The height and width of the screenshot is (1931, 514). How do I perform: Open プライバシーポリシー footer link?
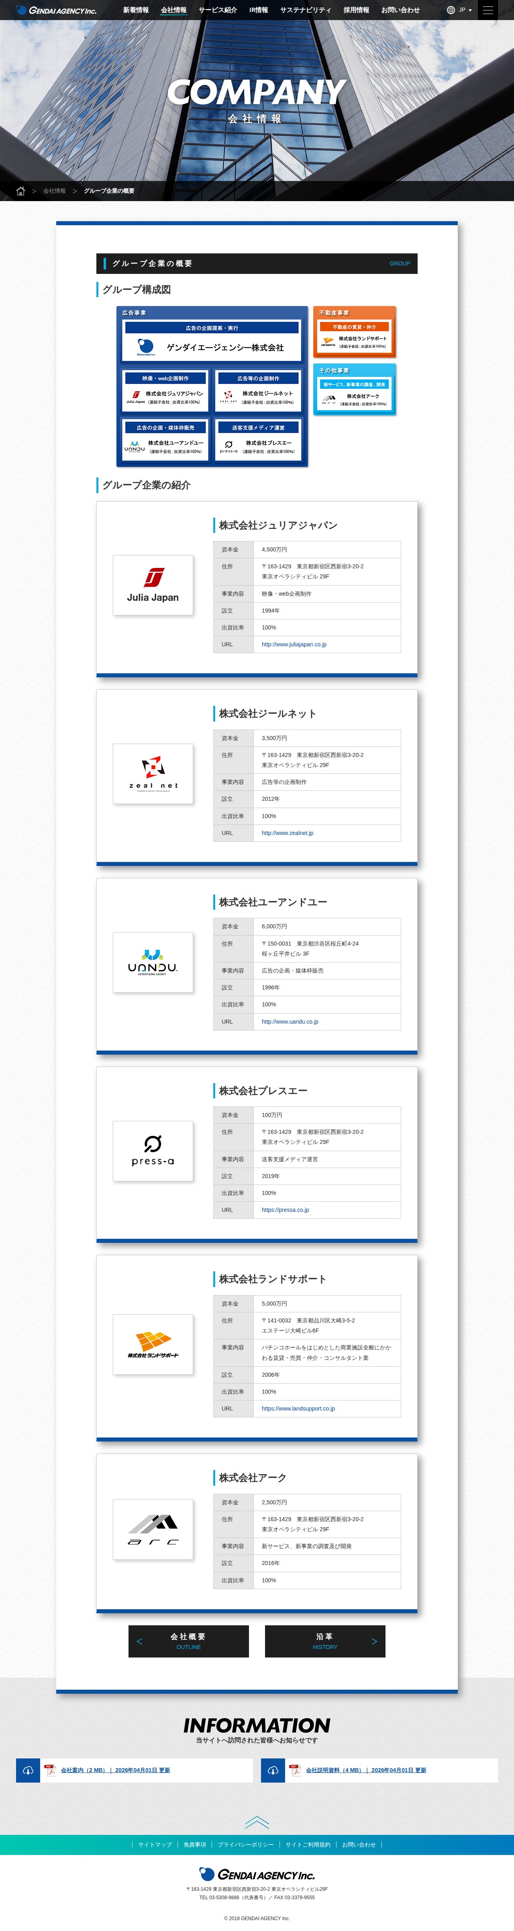click(x=245, y=1845)
